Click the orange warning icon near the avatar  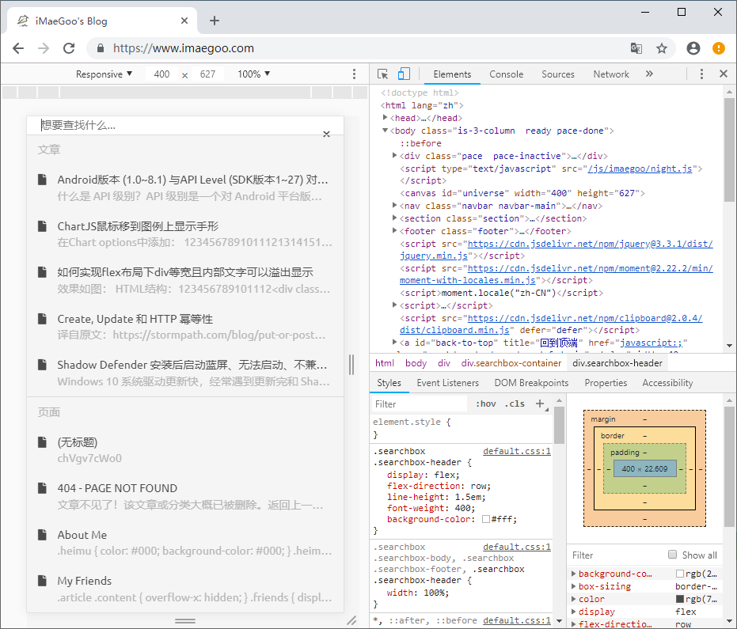718,47
